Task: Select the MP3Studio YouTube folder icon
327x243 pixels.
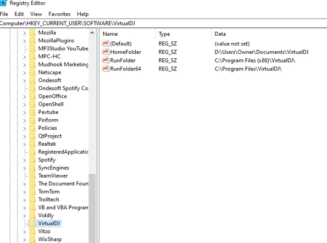Action: pos(32,48)
